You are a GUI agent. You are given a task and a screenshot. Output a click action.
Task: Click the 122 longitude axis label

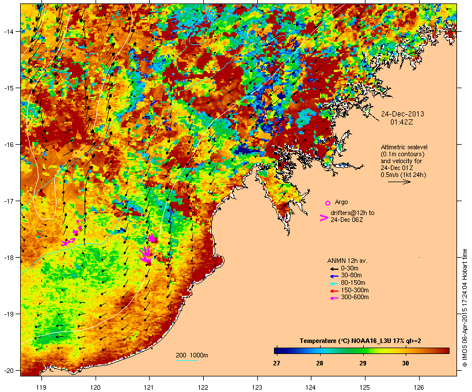tap(203, 387)
